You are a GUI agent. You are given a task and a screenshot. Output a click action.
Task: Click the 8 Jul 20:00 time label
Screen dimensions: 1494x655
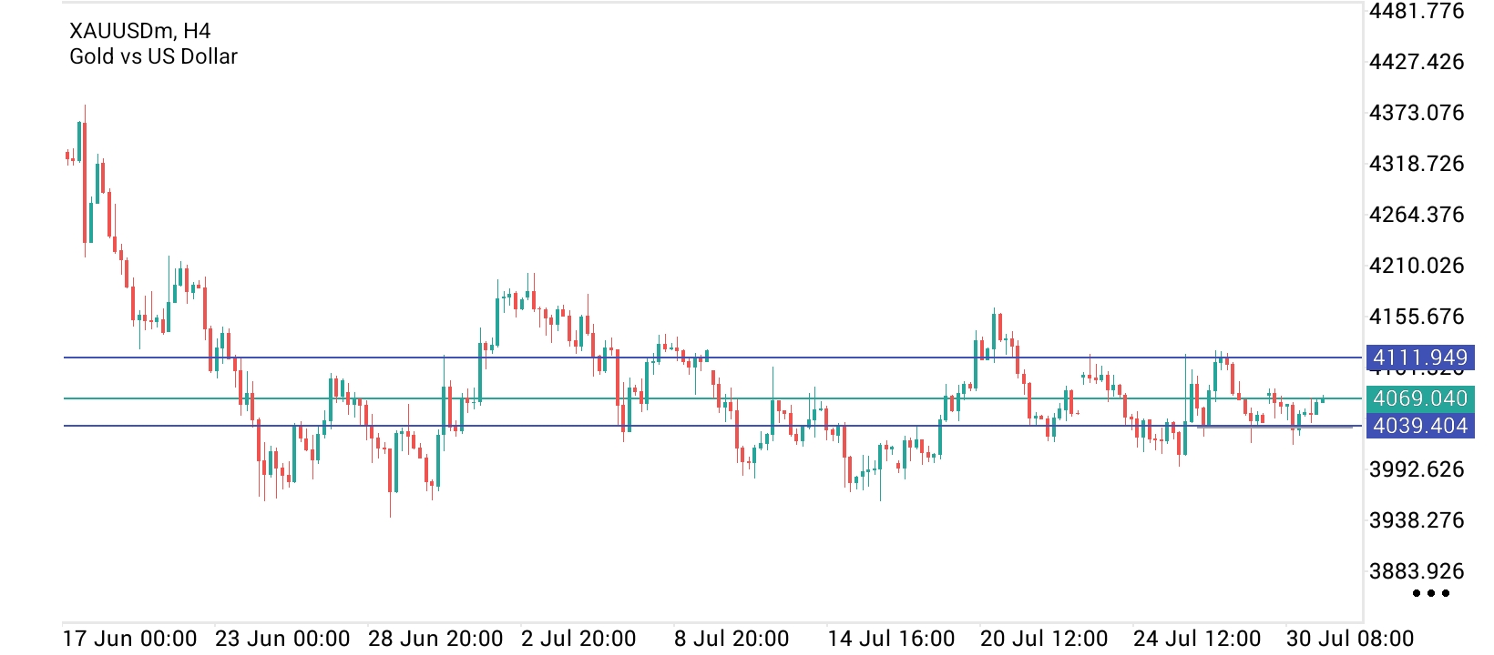pyautogui.click(x=732, y=639)
